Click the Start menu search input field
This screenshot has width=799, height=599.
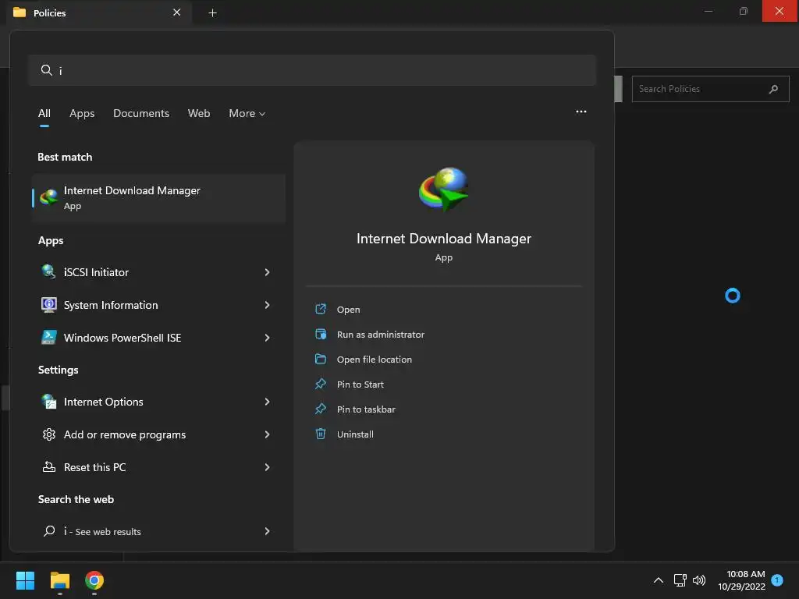pos(312,70)
